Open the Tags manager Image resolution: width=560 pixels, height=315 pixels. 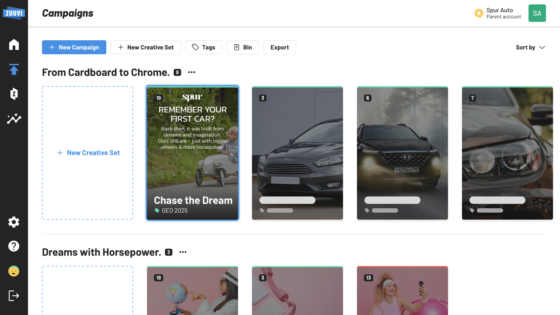pos(203,47)
